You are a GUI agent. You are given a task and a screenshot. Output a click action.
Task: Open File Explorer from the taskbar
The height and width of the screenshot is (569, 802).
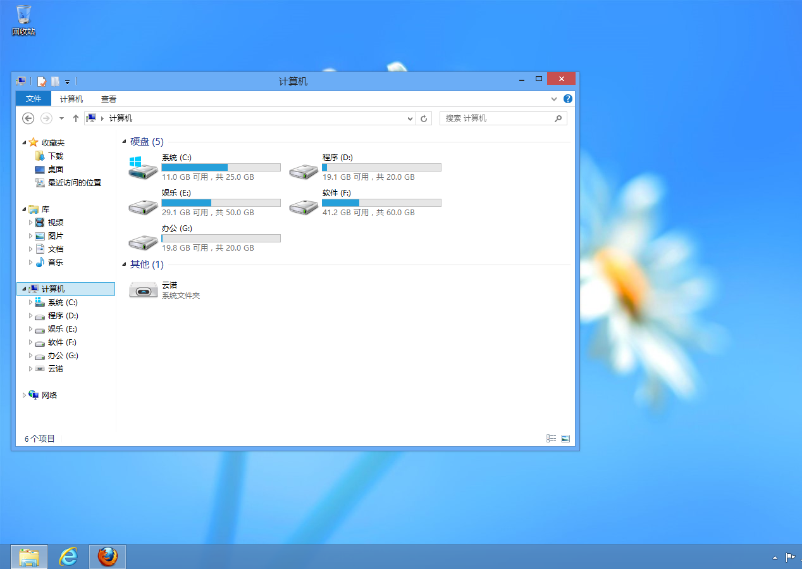tap(29, 557)
